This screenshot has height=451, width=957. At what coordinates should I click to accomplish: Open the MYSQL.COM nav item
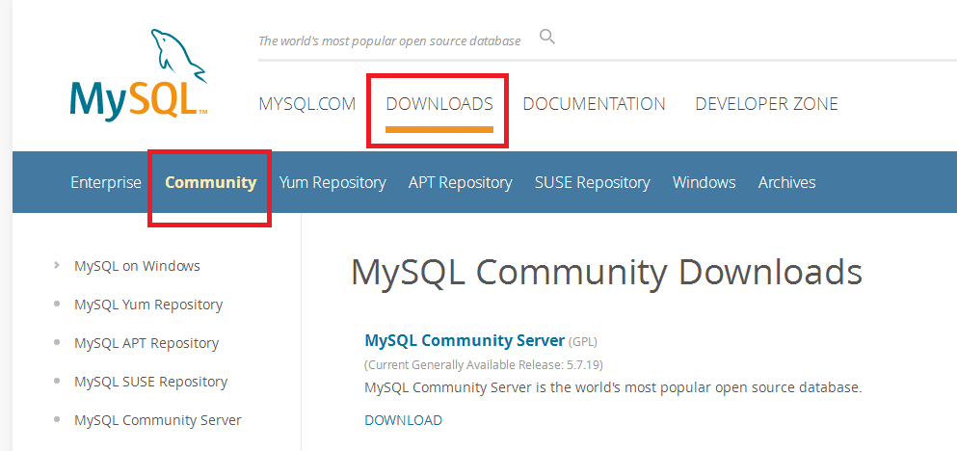[307, 104]
